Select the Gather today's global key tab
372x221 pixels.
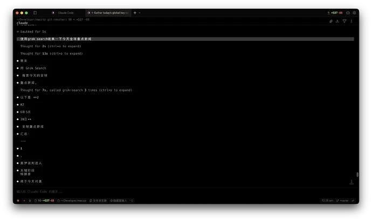click(x=108, y=13)
